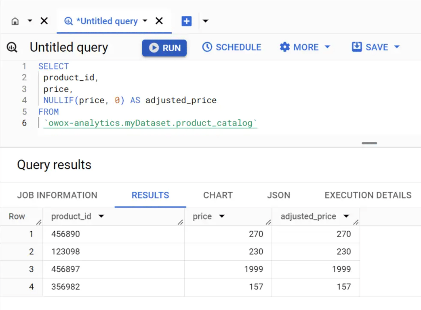The image size is (421, 310).
Task: Open the Untitled query tab dropdown arrow
Action: 145,21
